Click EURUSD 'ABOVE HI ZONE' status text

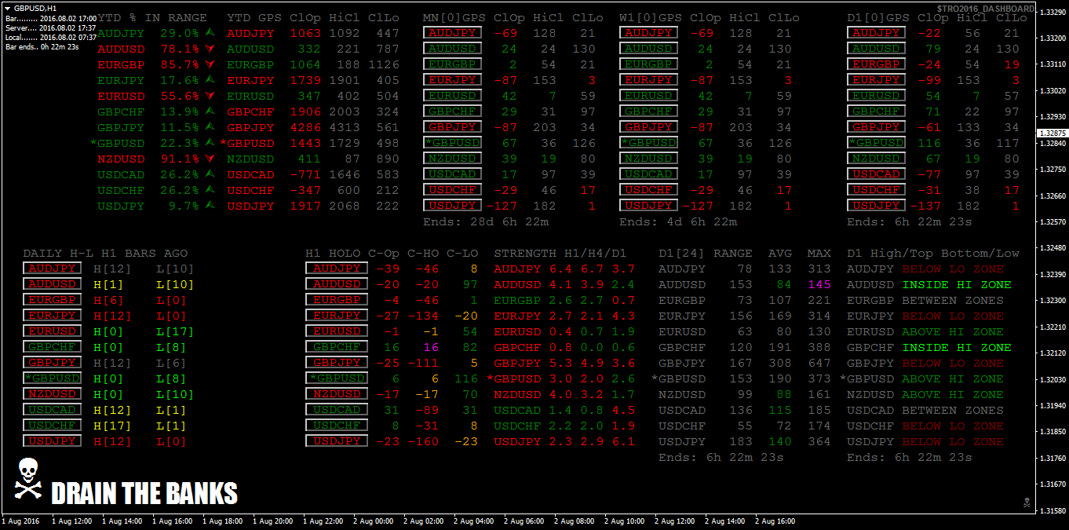click(x=953, y=331)
